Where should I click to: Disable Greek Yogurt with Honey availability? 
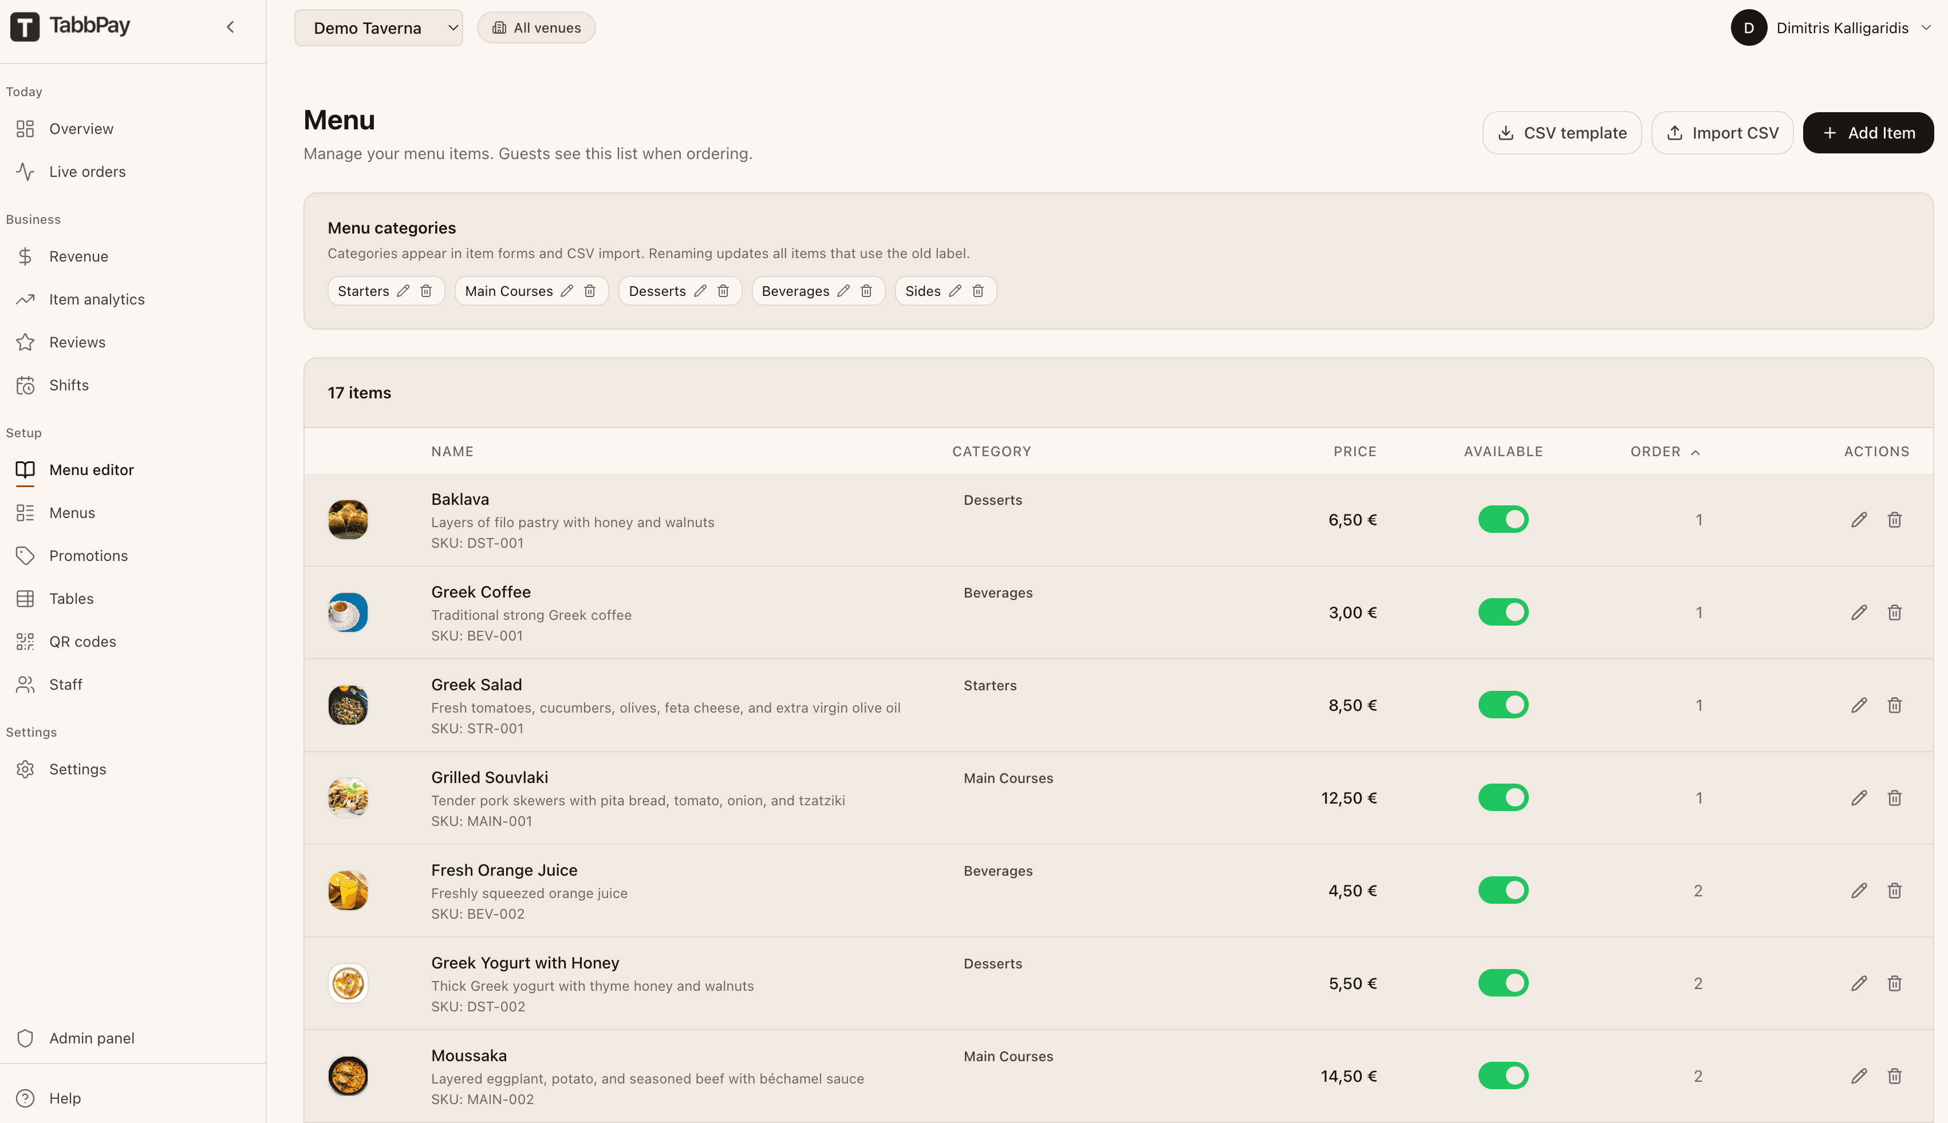1503,983
